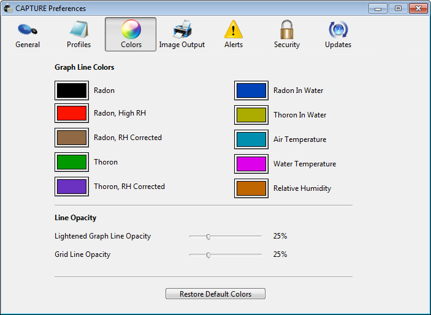Click the Relative Humidity label
The height and width of the screenshot is (315, 431).
click(x=302, y=188)
